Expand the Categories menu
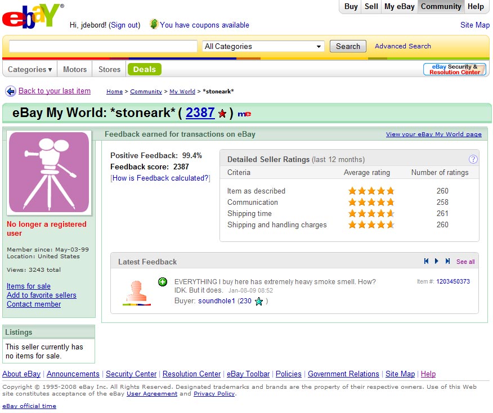 click(x=30, y=69)
